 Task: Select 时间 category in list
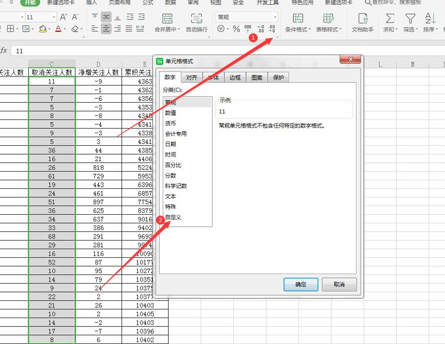pyautogui.click(x=187, y=155)
